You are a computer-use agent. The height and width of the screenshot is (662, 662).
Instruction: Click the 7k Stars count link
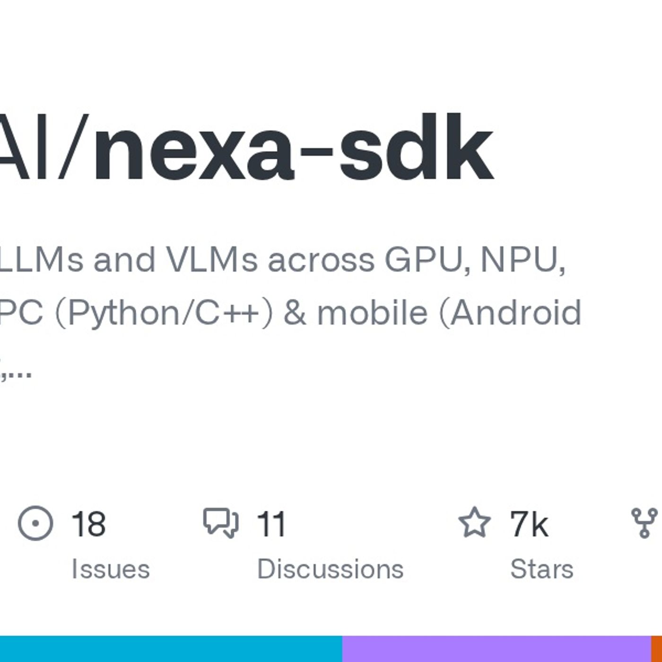(x=530, y=523)
